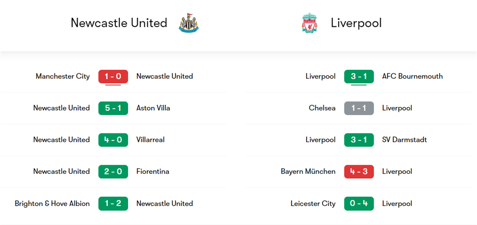Select the 5-1 score against Aston Villa
This screenshot has height=225, width=477.
pyautogui.click(x=113, y=108)
